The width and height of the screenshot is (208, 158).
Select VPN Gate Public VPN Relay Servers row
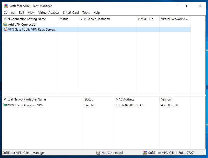pyautogui.click(x=96, y=29)
